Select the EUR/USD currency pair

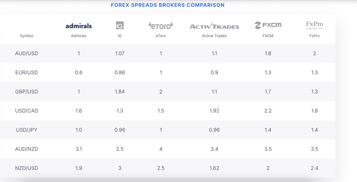pos(27,72)
